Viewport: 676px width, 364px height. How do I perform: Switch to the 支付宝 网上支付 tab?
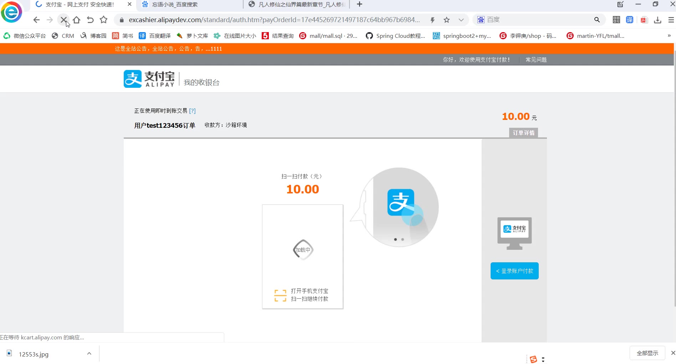79,5
